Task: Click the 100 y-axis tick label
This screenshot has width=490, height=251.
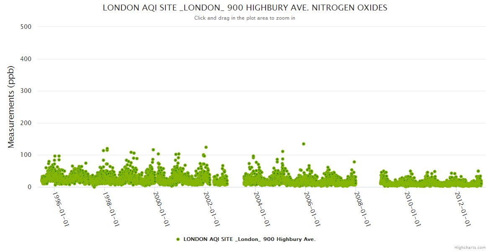Action: [x=26, y=155]
